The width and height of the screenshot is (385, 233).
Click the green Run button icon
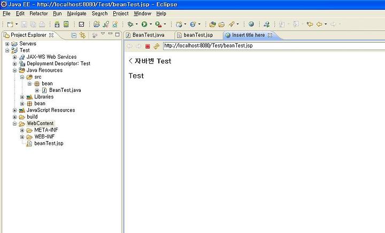coord(144,24)
